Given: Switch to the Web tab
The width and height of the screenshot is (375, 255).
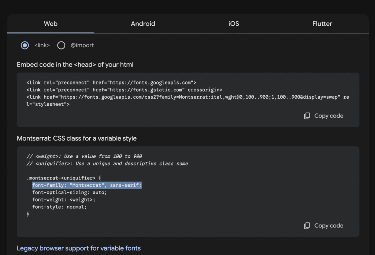Looking at the screenshot, I should 51,24.
